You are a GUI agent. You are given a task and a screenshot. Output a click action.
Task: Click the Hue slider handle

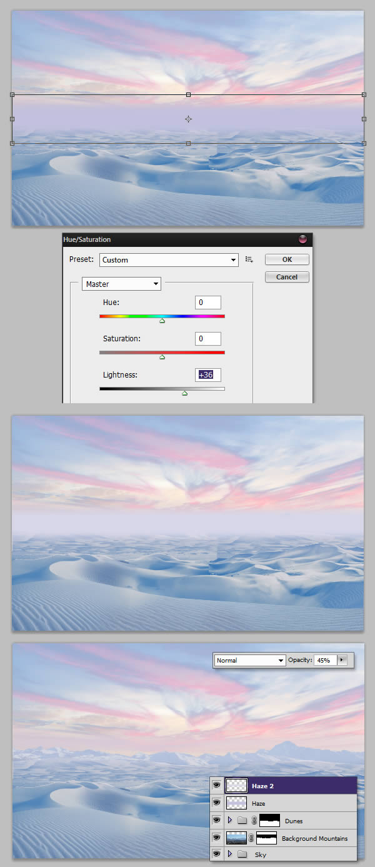(x=162, y=321)
